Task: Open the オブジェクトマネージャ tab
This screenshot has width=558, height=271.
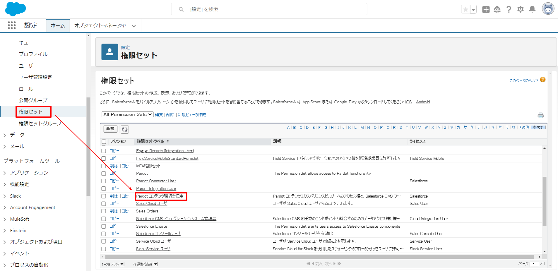Action: (100, 25)
